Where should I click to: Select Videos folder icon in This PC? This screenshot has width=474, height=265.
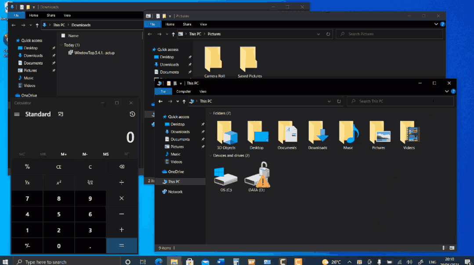click(x=409, y=135)
